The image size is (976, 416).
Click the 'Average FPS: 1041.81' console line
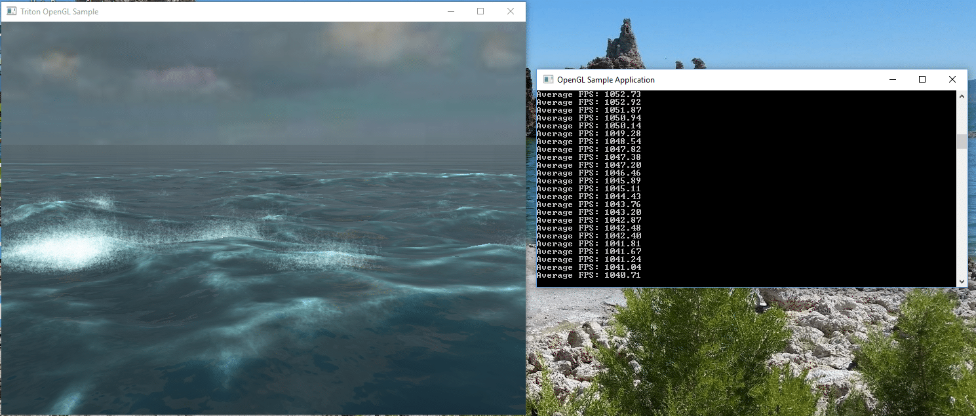tap(589, 244)
